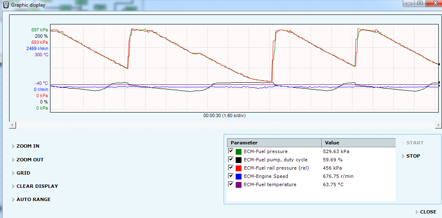Click the blue Engine Speed color swatch

coord(239,176)
